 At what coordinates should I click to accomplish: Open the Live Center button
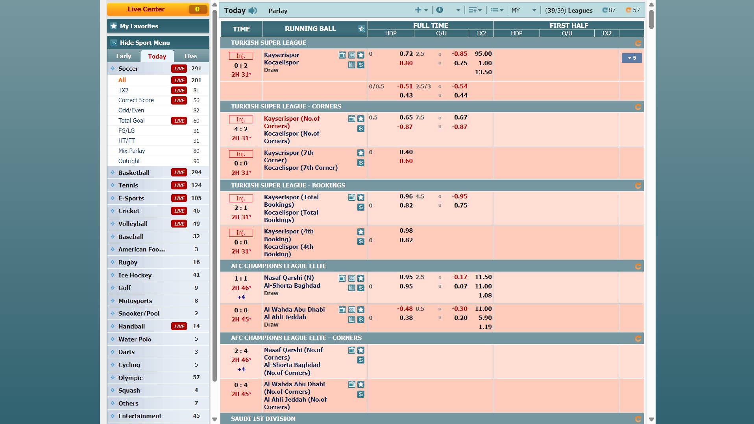158,9
